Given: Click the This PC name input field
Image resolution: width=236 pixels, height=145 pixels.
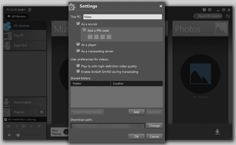Looking at the screenshot, I should coord(122,17).
